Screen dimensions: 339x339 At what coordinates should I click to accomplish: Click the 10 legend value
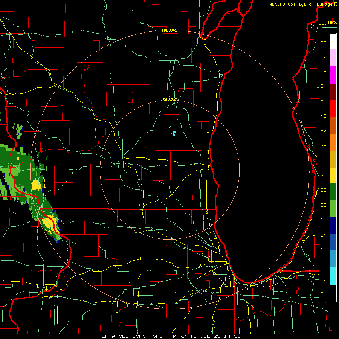pos(324,249)
